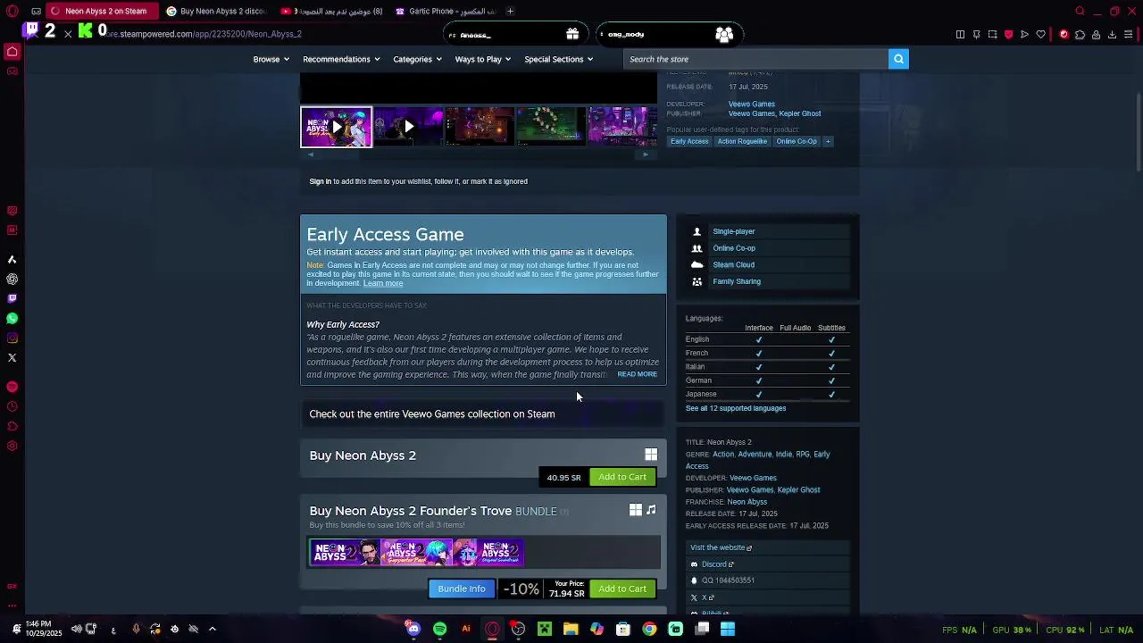Open WhatsApp from the Opera sidebar
The width and height of the screenshot is (1143, 643).
(x=13, y=318)
